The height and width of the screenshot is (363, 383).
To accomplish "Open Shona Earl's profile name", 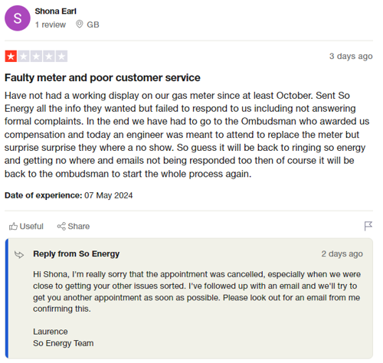I will click(55, 11).
